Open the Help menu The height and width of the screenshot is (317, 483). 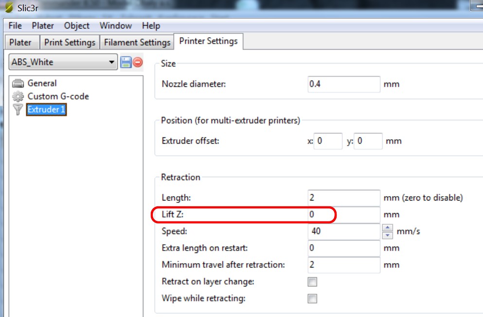pyautogui.click(x=151, y=26)
